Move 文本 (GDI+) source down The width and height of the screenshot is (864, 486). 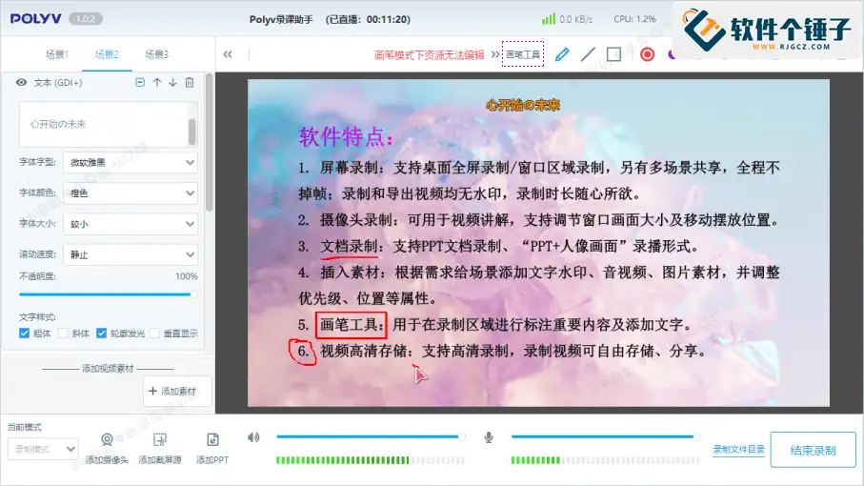[x=173, y=82]
